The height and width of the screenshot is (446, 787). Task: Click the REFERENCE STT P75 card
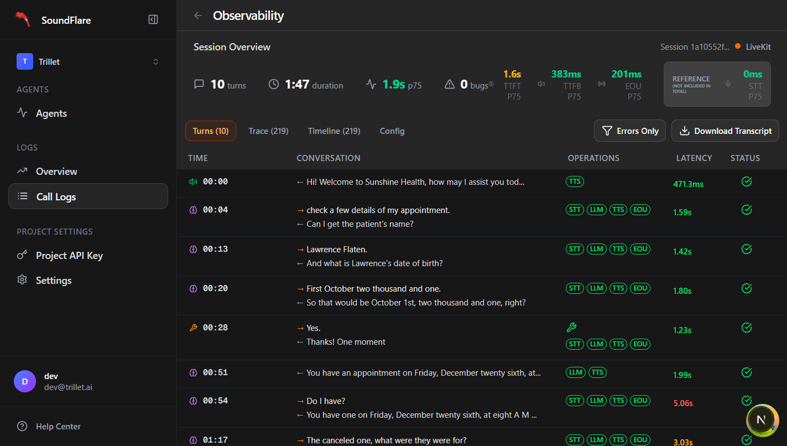[x=717, y=84]
